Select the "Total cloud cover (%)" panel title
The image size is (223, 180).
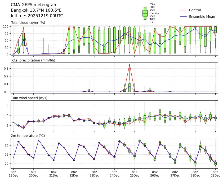click(28, 22)
